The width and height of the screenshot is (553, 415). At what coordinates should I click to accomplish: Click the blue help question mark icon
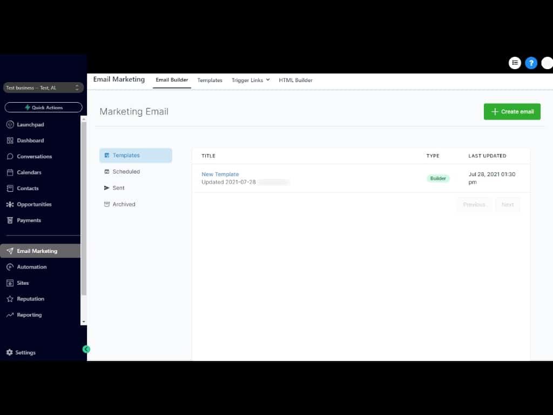click(531, 63)
